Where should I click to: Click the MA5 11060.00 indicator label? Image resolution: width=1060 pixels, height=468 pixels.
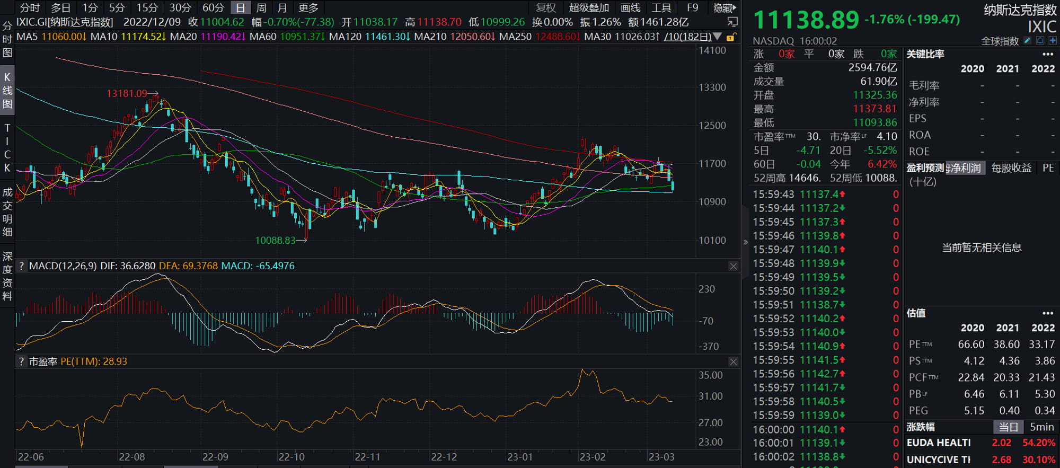point(51,37)
